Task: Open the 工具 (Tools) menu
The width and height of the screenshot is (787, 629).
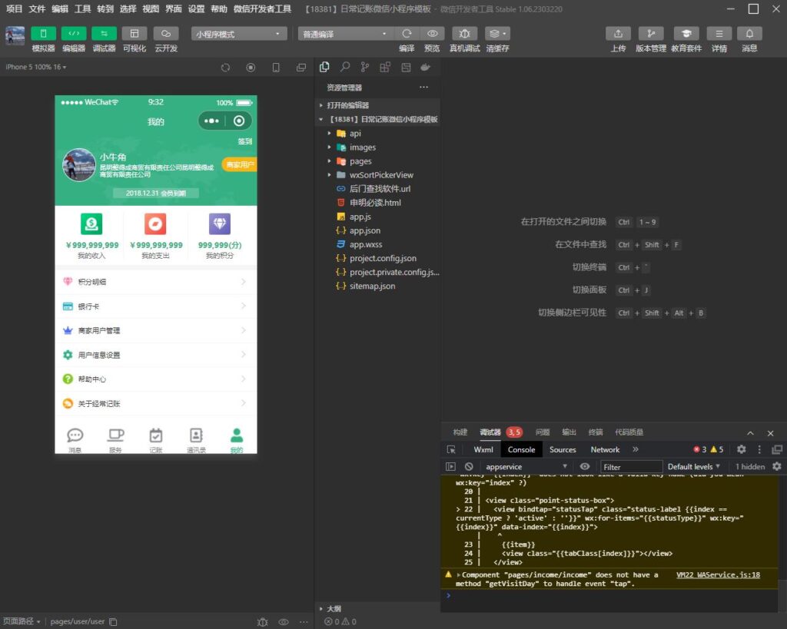Action: click(x=82, y=9)
